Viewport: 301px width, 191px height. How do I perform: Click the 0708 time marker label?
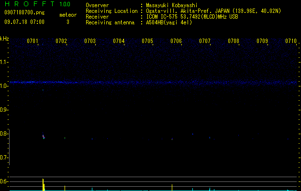point(234,41)
